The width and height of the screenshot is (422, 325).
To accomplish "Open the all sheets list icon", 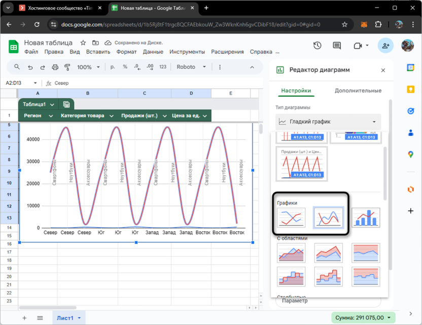I will tap(40, 318).
